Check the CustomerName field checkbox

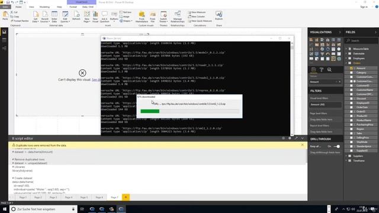click(351, 90)
